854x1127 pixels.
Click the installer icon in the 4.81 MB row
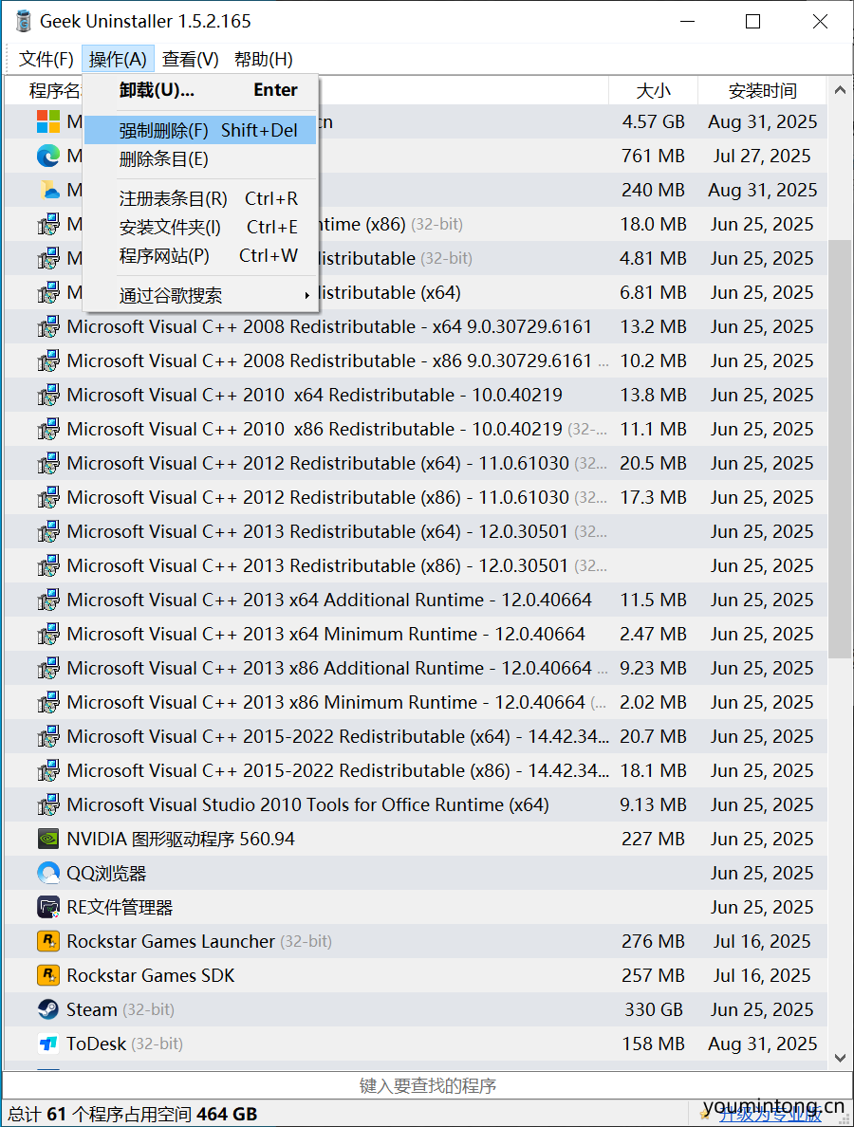coord(48,258)
